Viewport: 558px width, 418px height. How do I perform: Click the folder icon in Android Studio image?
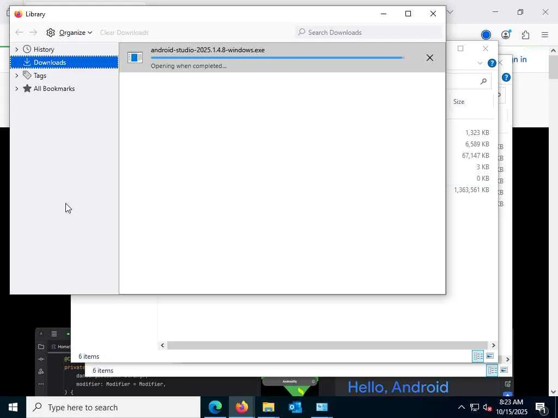coord(41,347)
